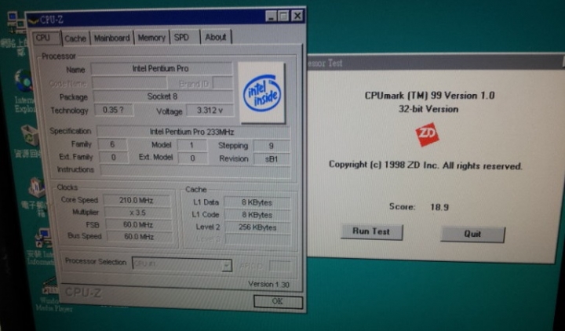The width and height of the screenshot is (565, 331).
Task: Click the Version 1.30 label
Action: click(x=269, y=285)
